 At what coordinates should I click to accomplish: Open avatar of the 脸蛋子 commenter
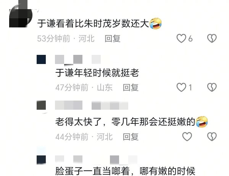tap(41, 160)
